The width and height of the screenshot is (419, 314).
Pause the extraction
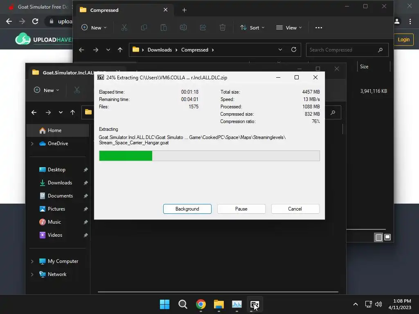[x=241, y=209]
